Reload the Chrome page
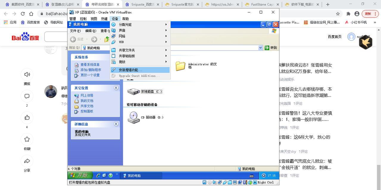This screenshot has width=381, height=190. tap(23, 14)
